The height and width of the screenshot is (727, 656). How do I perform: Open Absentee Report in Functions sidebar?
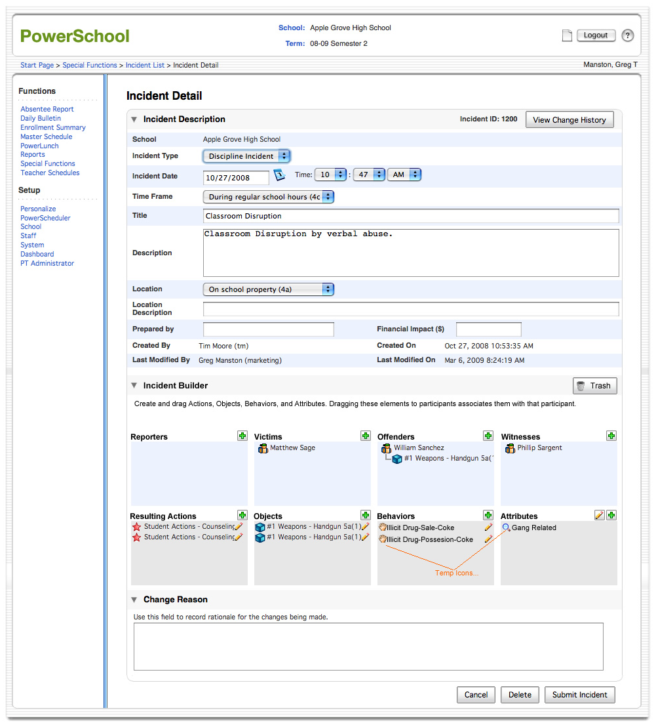[x=47, y=110]
